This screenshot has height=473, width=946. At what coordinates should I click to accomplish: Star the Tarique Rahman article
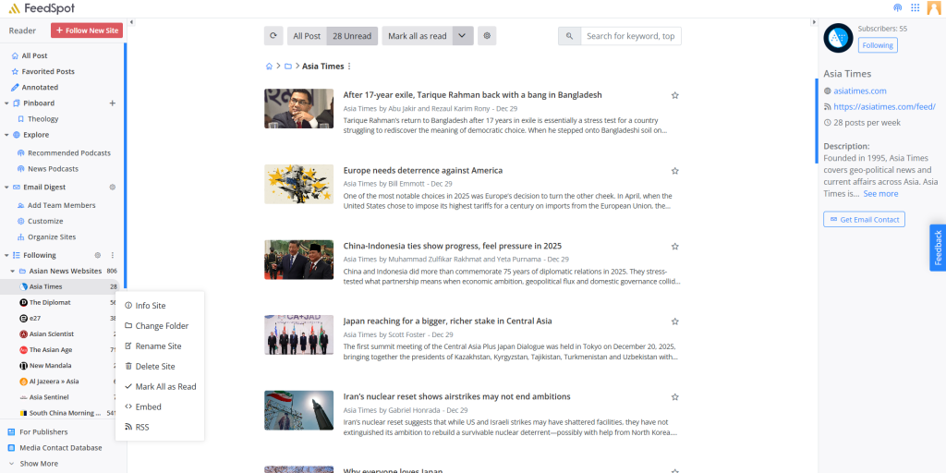coord(675,95)
